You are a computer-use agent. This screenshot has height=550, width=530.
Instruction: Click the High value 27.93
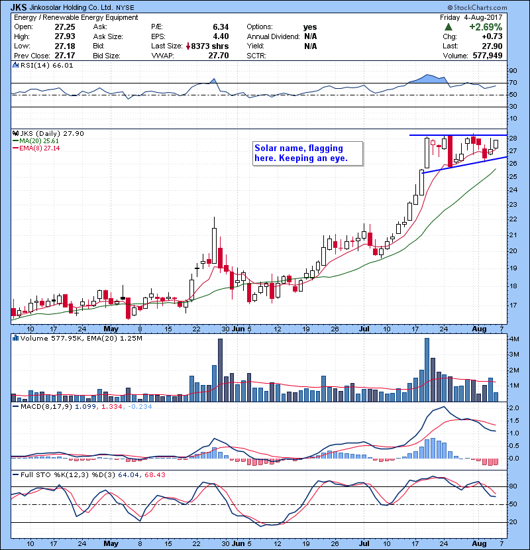pyautogui.click(x=65, y=36)
